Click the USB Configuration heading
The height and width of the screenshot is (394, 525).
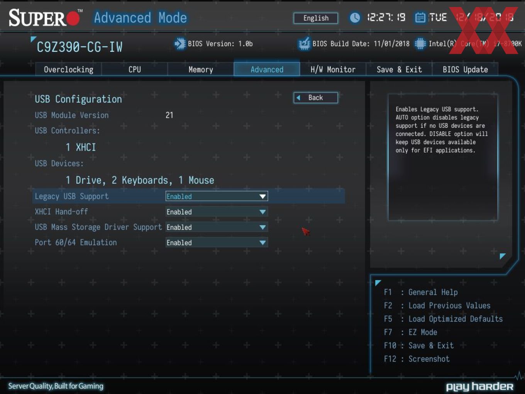(x=78, y=99)
